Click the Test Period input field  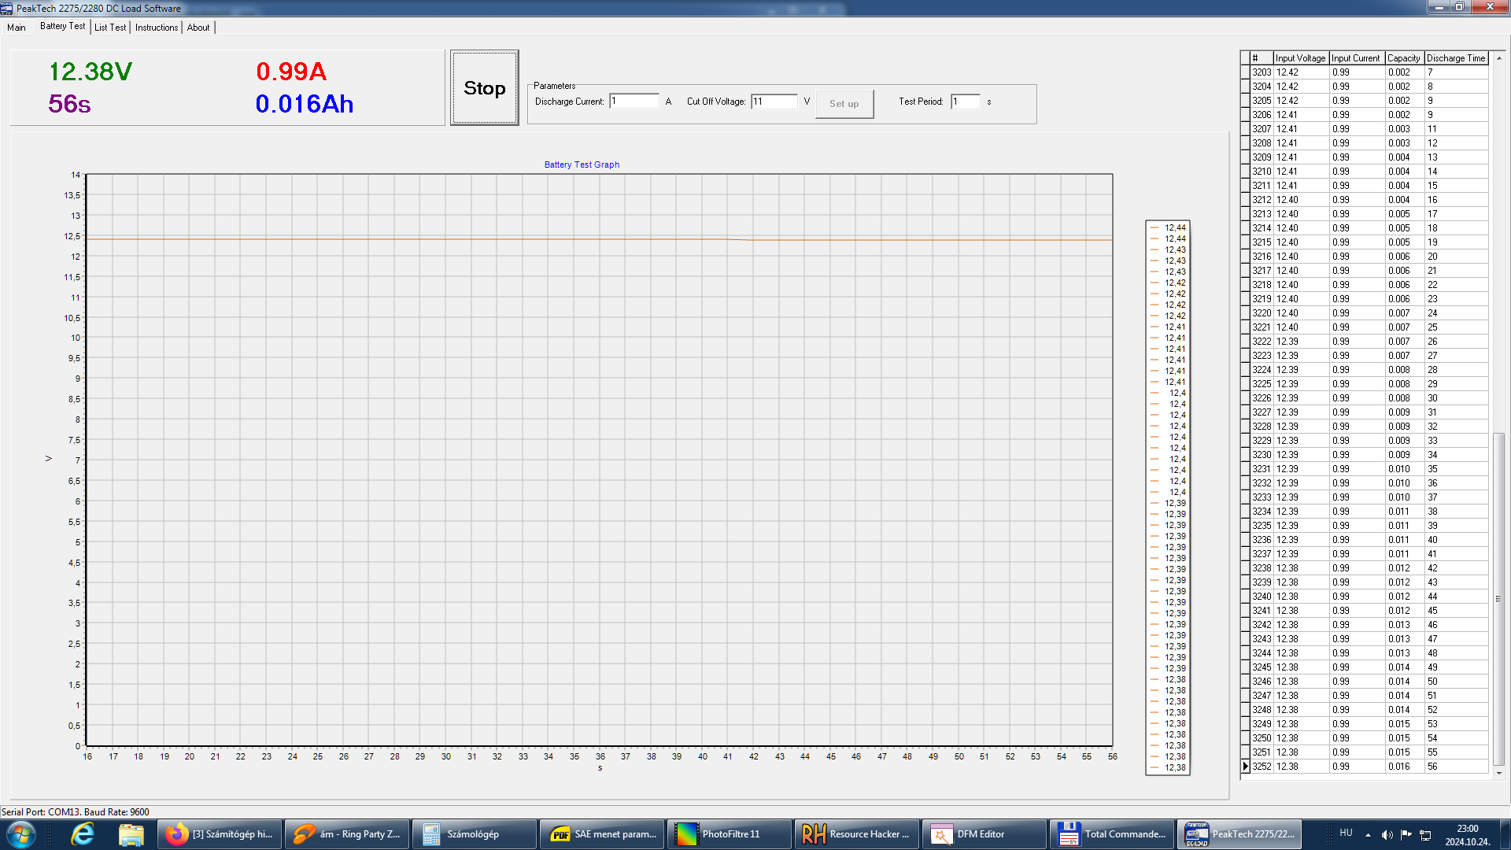965,102
